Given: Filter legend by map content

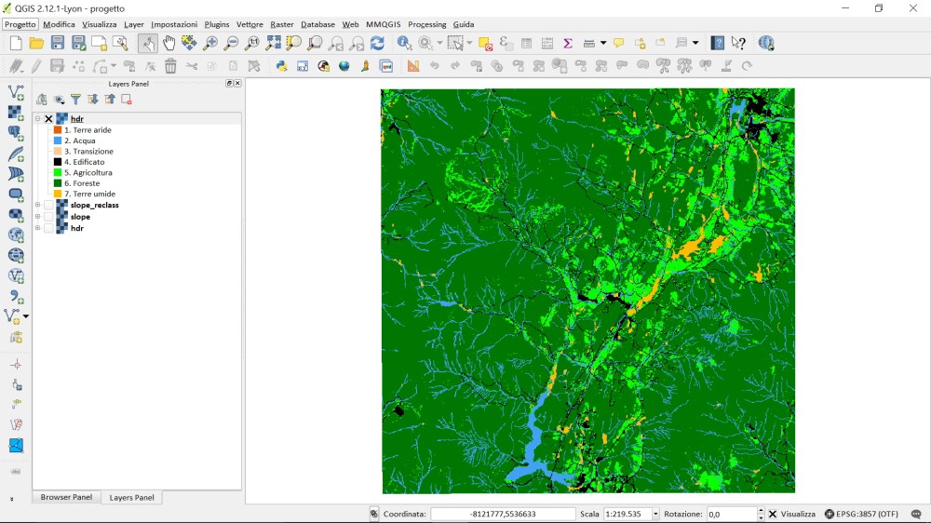Looking at the screenshot, I should tap(76, 100).
